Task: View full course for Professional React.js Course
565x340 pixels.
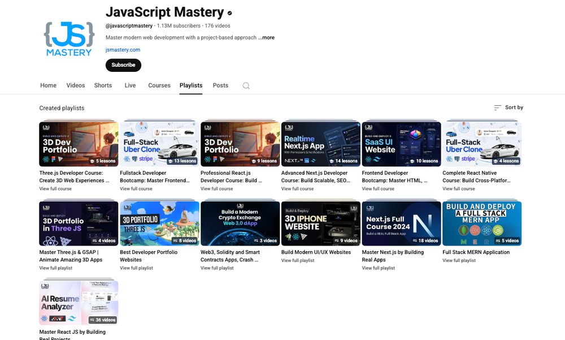Action: pyautogui.click(x=217, y=189)
